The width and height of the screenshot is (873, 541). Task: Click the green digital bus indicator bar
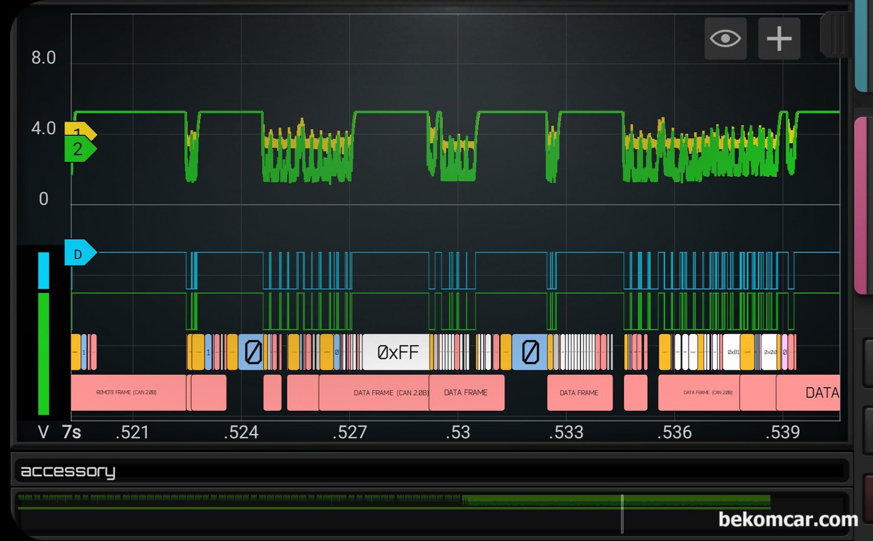[44, 354]
